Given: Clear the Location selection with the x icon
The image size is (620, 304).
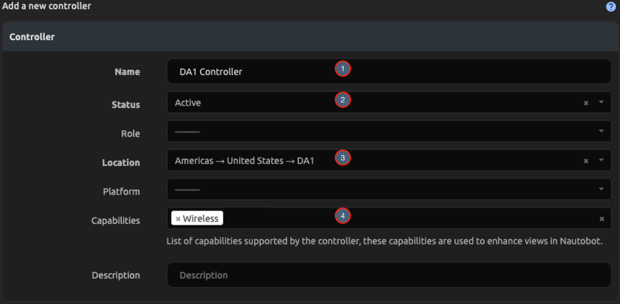Looking at the screenshot, I should (x=586, y=161).
